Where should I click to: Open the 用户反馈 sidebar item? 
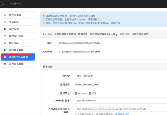(x=18, y=29)
